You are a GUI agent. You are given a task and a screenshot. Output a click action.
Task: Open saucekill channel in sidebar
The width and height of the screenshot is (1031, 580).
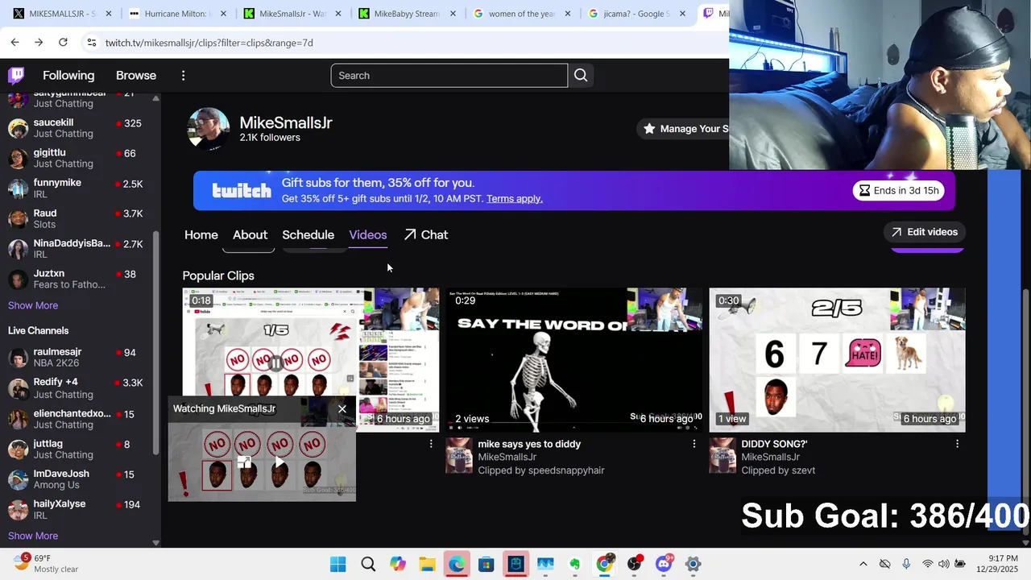click(77, 128)
